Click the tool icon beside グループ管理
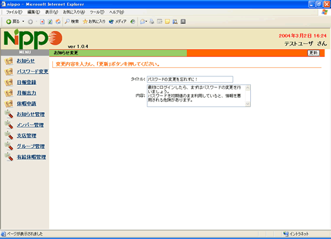The image size is (331, 239). pos(9,146)
